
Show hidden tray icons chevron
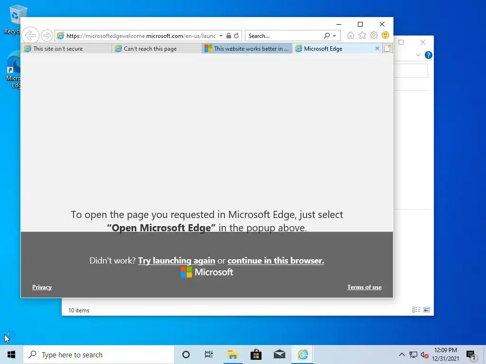(x=402, y=355)
